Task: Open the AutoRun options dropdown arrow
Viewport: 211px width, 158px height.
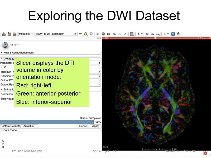Action: (37, 126)
